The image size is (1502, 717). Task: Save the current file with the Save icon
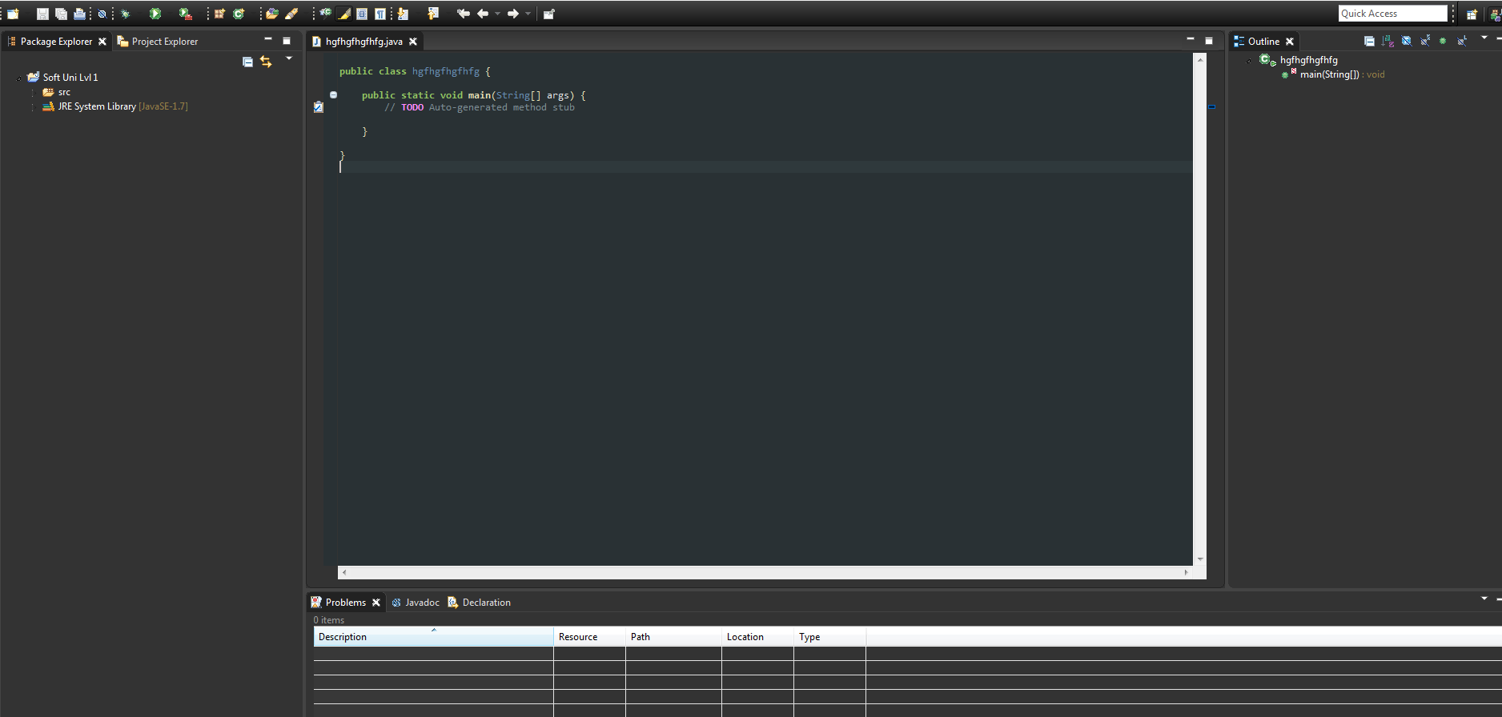[x=42, y=14]
